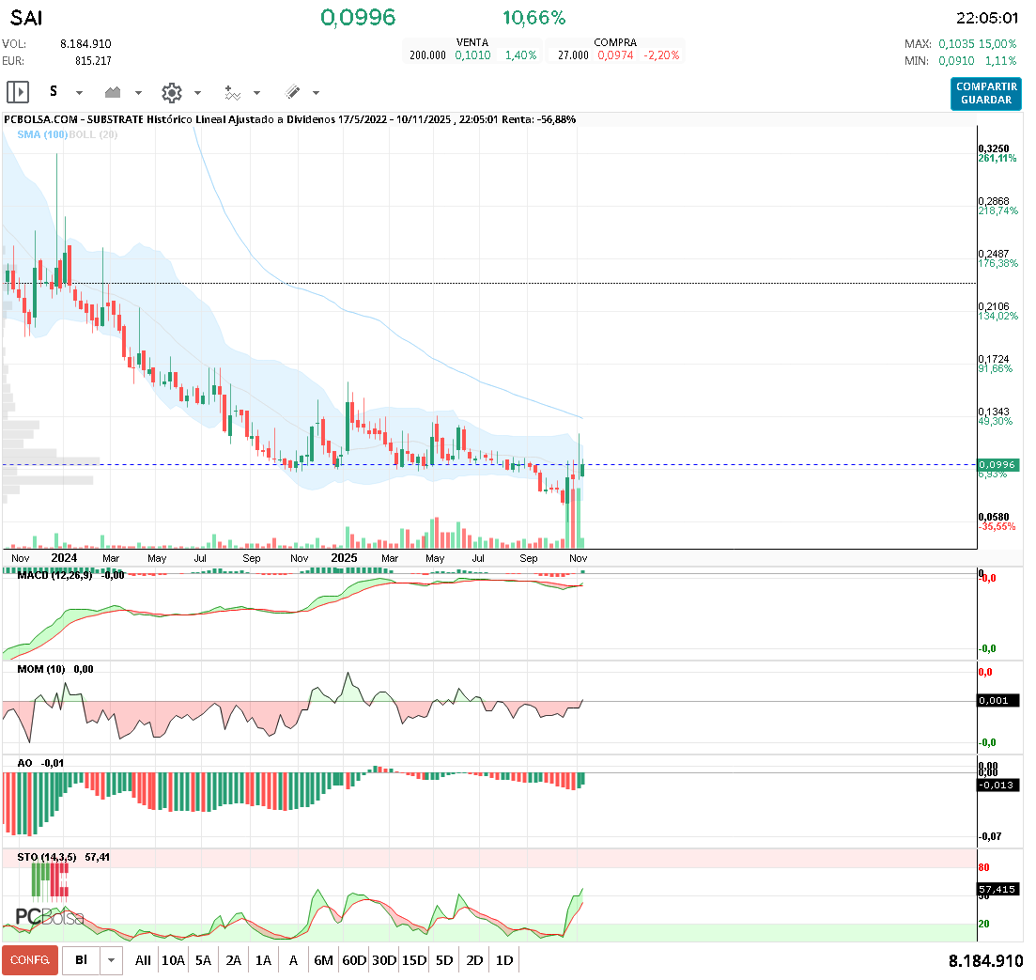Screen dimensions: 1036x980
Task: Click the COMPARTIR GUARDAR button
Action: 986,93
